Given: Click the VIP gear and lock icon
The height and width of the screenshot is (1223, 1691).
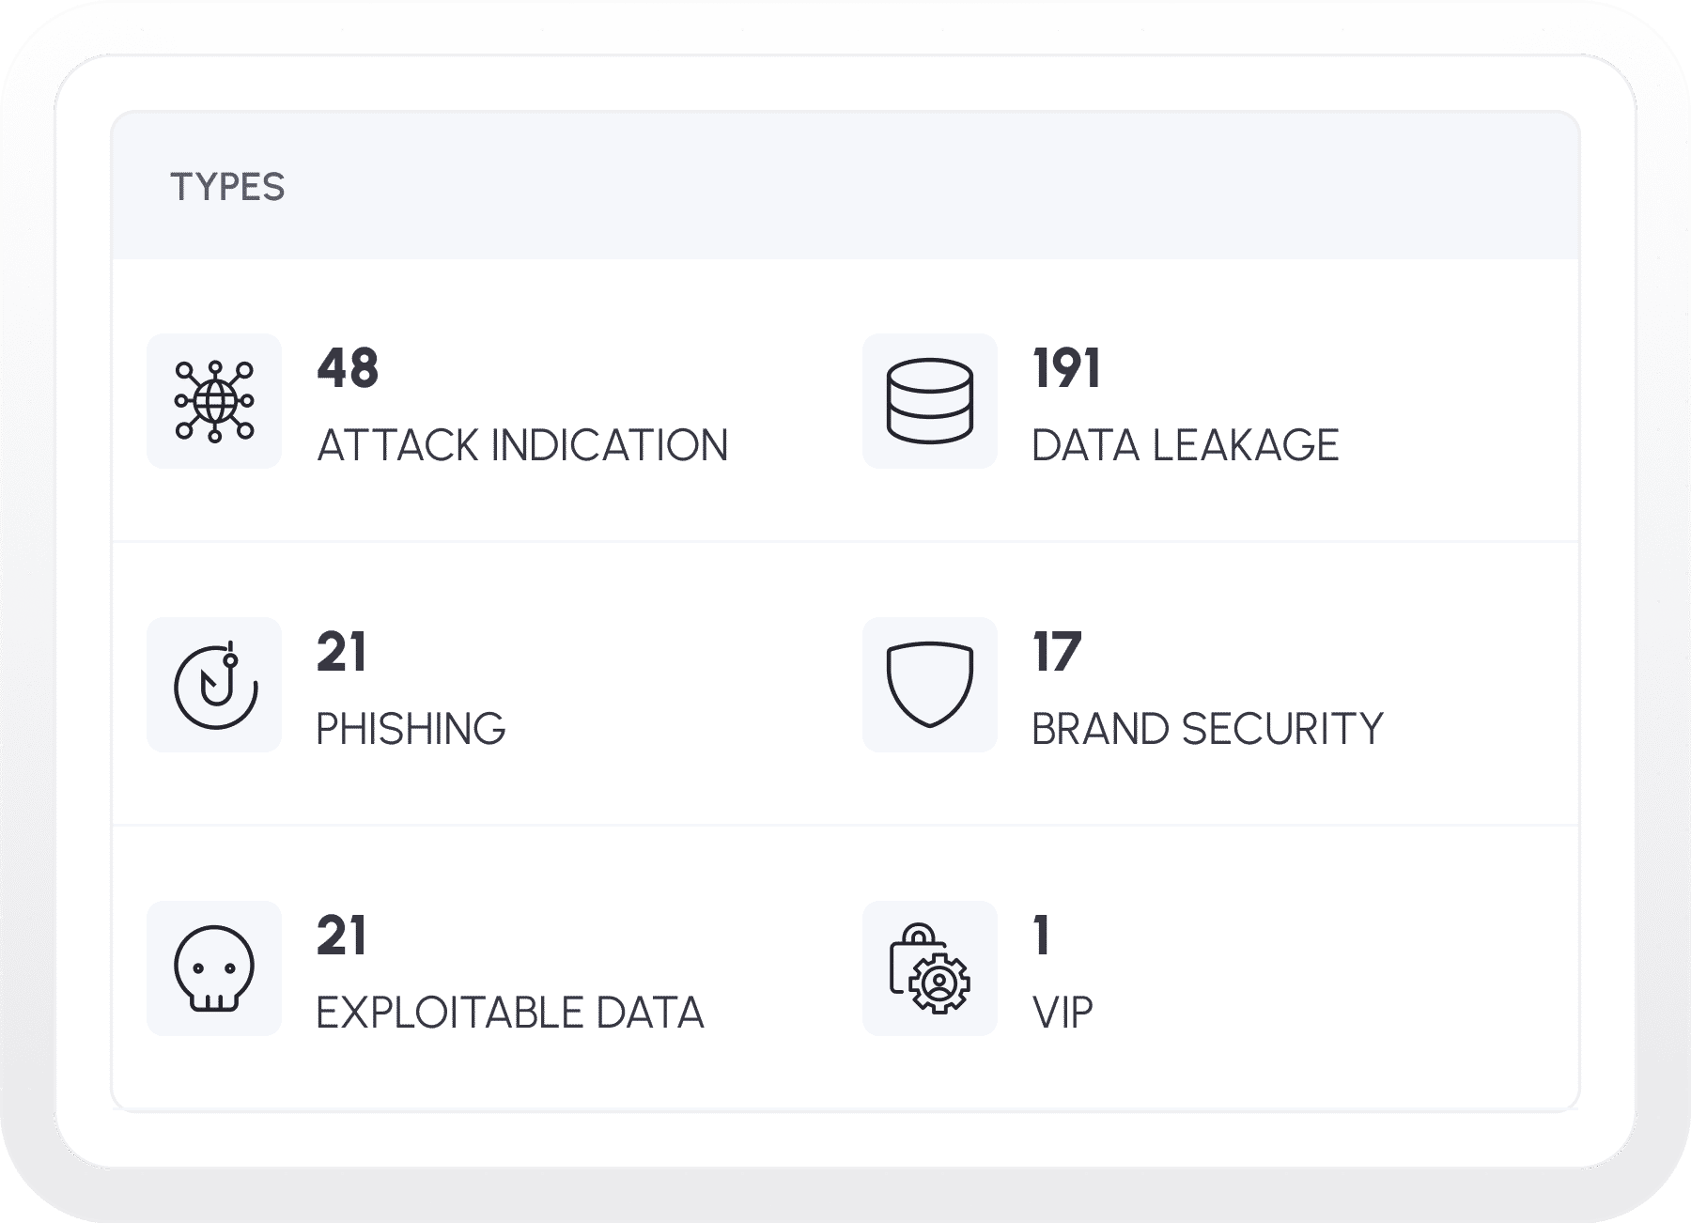Looking at the screenshot, I should pyautogui.click(x=929, y=968).
